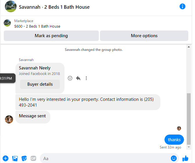Open the GIF picker

pyautogui.click(x=33, y=158)
